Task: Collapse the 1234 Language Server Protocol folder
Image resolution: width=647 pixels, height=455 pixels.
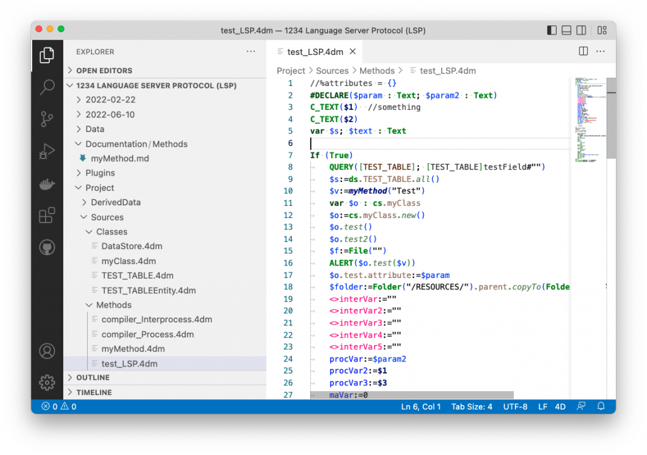Action: coord(165,85)
